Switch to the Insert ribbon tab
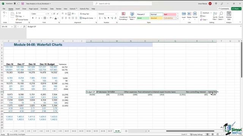This screenshot has height=136, width=243. coord(18,9)
